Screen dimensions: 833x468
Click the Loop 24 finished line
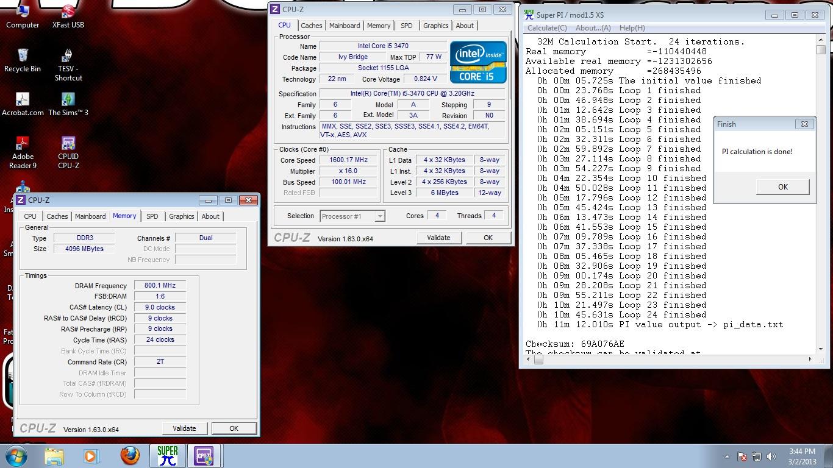click(x=622, y=314)
